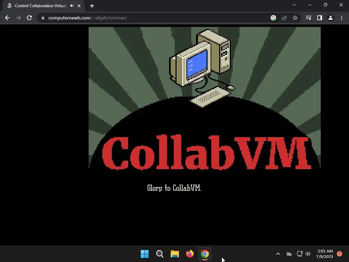Open the volume tray icon
Viewport: 349px width, 262px height.
tap(308, 254)
